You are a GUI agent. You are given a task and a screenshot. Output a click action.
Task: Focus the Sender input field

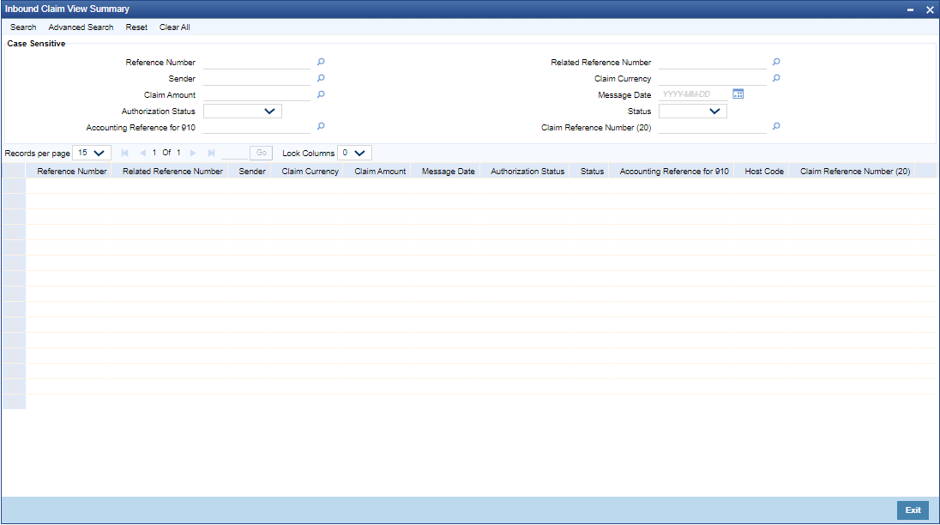[256, 78]
